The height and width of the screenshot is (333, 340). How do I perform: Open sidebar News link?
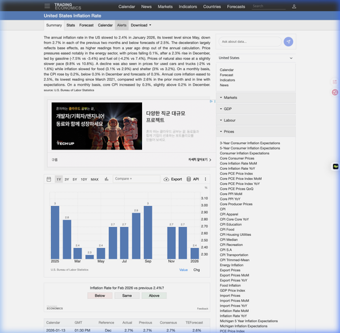[224, 85]
